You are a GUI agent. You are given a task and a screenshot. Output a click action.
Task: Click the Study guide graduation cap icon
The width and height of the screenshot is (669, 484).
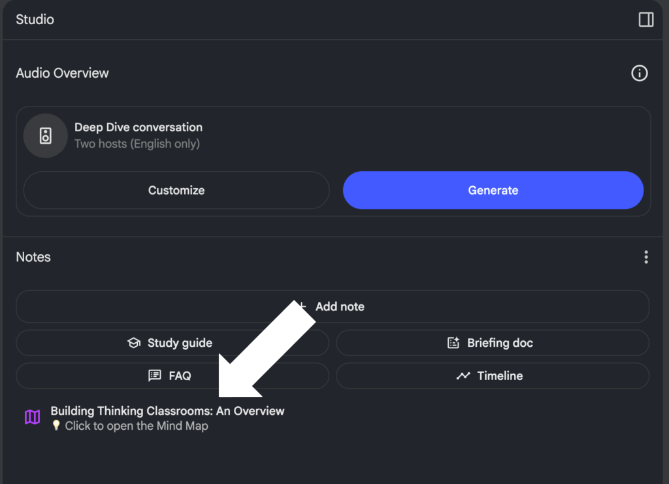tap(134, 343)
